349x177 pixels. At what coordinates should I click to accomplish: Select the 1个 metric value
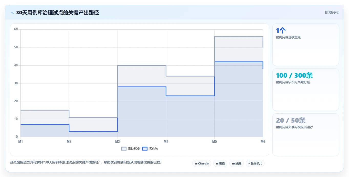281,31
